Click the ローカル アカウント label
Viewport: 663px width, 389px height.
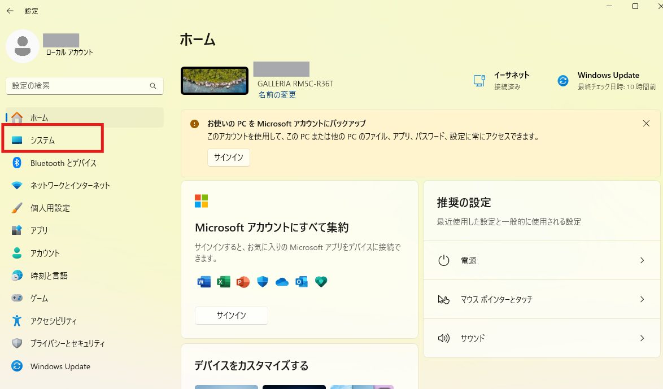pos(69,53)
